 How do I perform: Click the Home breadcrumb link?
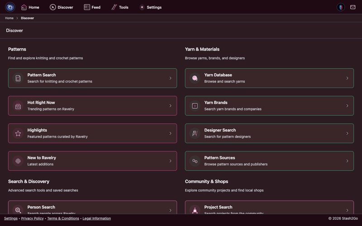pos(9,18)
